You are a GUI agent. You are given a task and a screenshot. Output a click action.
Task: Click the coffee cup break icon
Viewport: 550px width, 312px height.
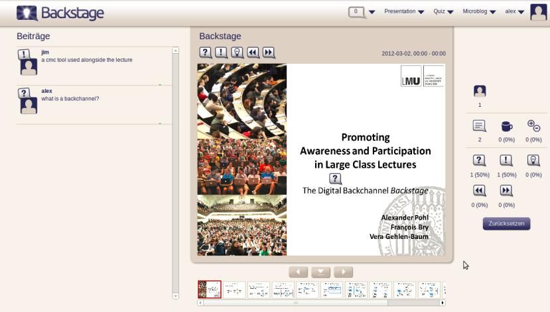pyautogui.click(x=506, y=126)
